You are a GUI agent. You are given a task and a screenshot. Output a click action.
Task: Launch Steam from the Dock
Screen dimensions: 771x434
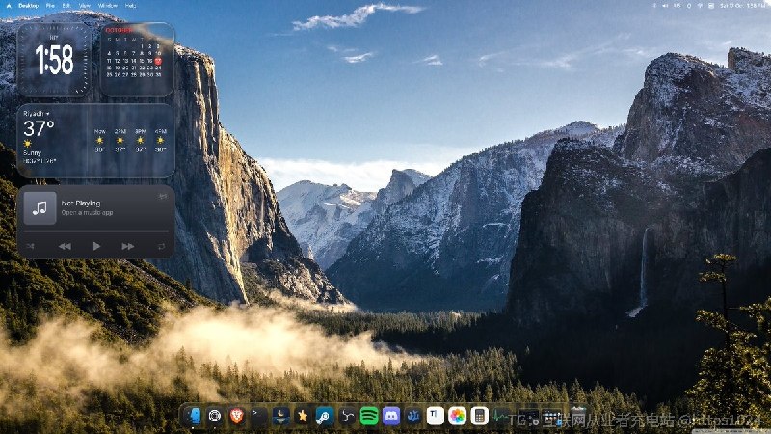[x=325, y=417]
